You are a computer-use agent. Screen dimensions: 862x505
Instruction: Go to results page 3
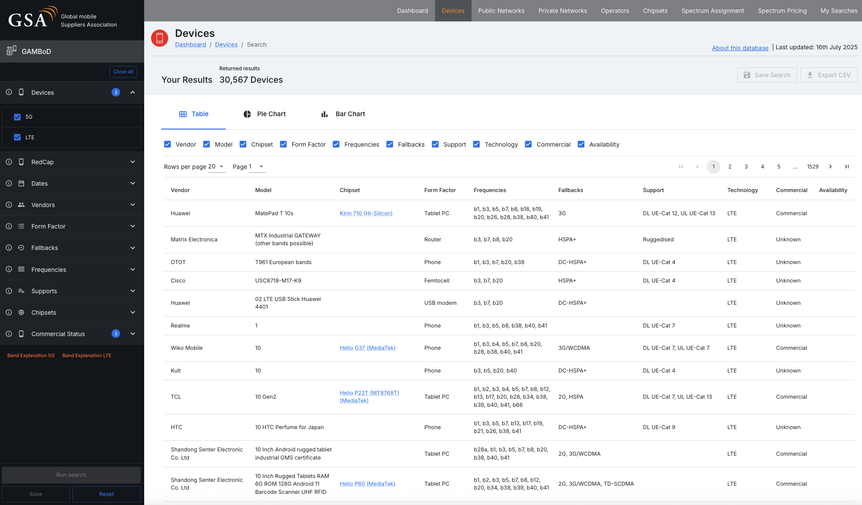pos(746,167)
